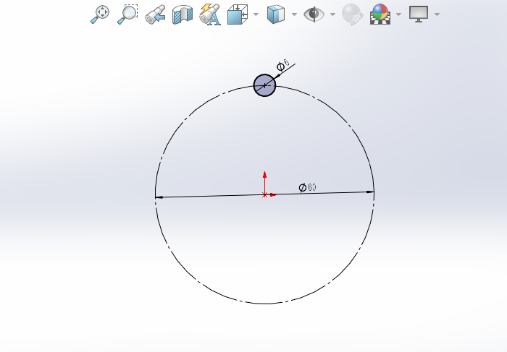
Task: Click the Apply Scene icon
Action: (380, 14)
